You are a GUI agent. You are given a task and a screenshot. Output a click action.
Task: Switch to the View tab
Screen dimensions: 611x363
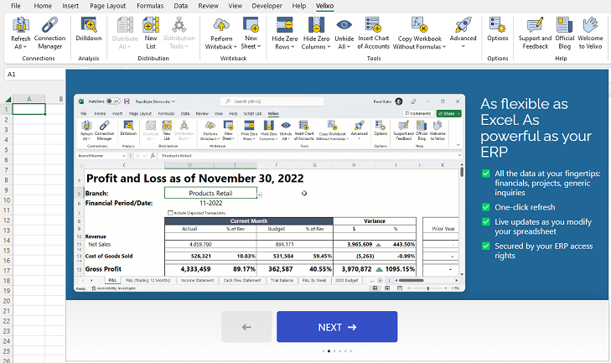(x=235, y=6)
